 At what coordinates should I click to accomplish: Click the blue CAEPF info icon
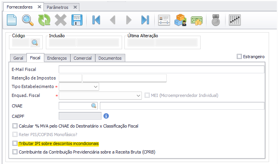(106, 116)
